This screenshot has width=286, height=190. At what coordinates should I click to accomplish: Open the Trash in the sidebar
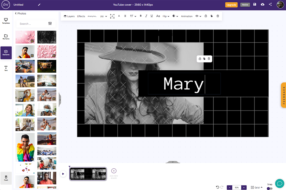point(6,178)
